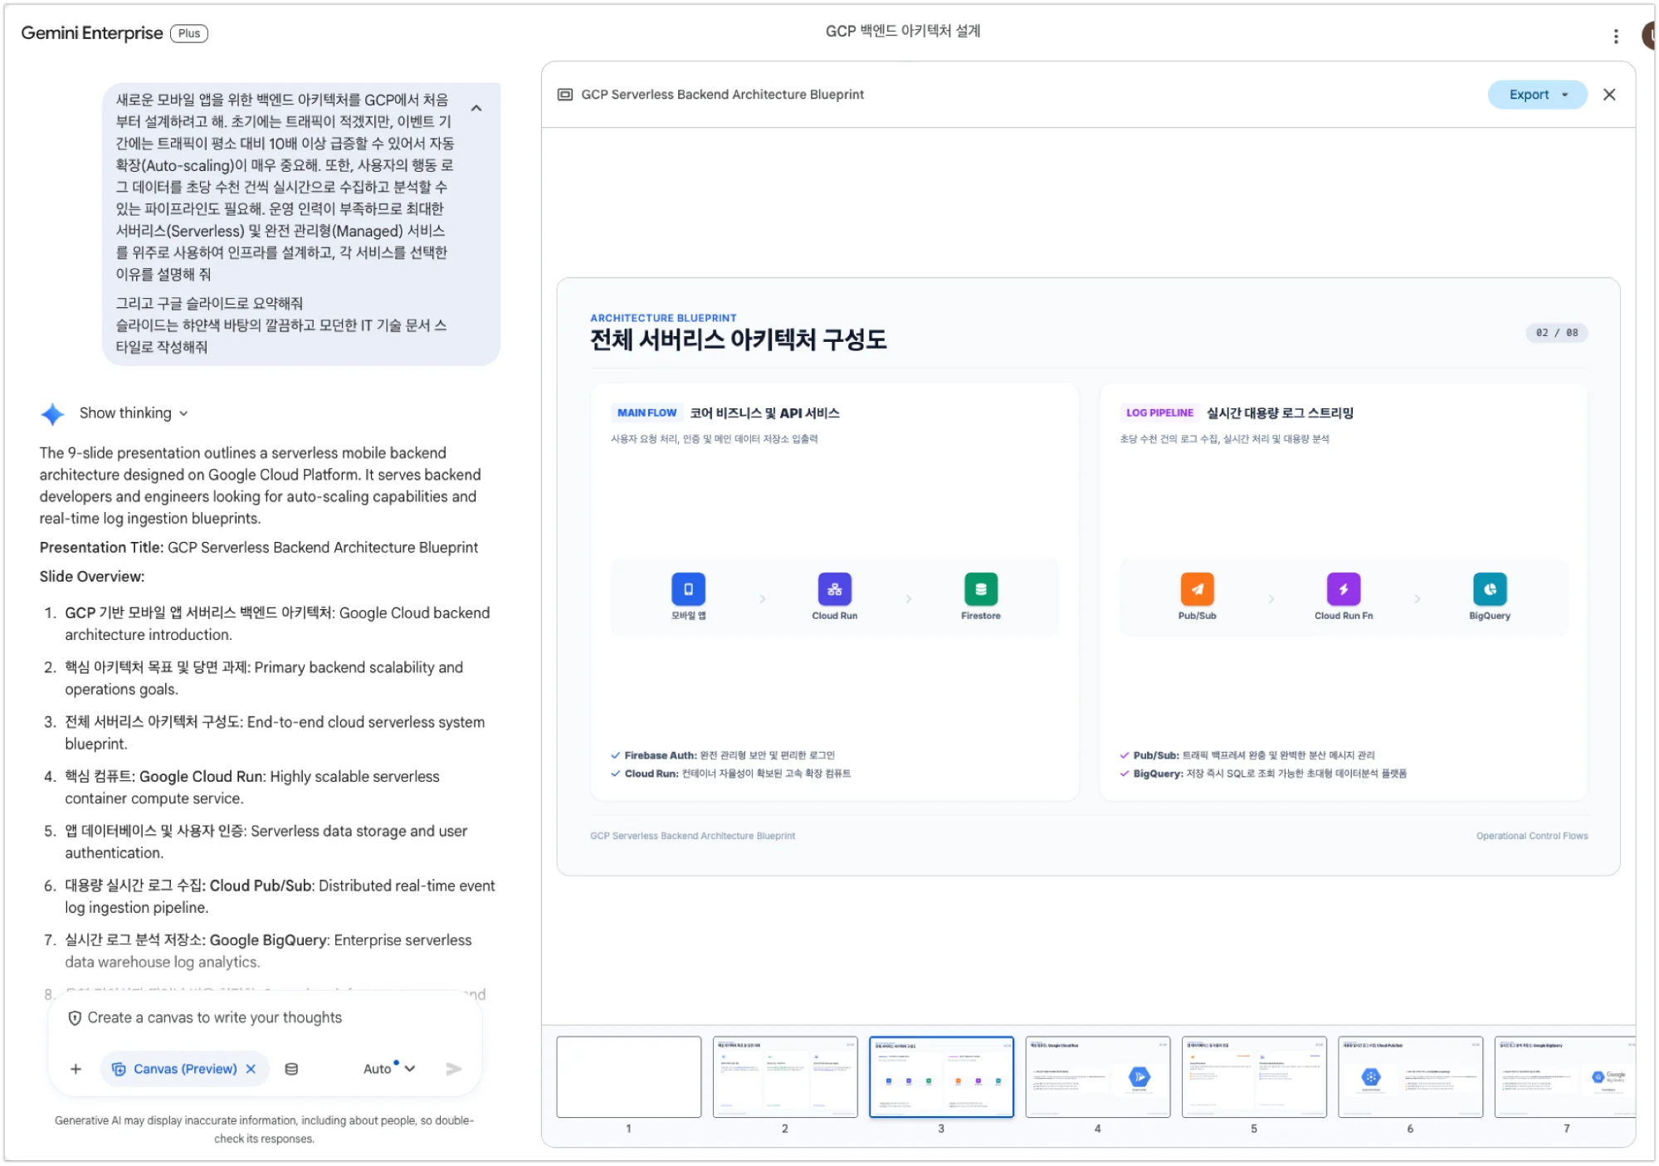Click the BigQuery icon on the slide
1659x1166 pixels.
tap(1490, 589)
